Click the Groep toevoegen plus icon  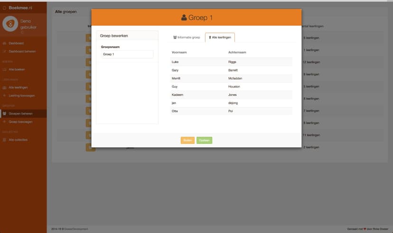tap(4, 122)
